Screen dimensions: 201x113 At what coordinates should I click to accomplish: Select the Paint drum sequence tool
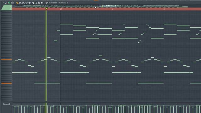[23, 3]
